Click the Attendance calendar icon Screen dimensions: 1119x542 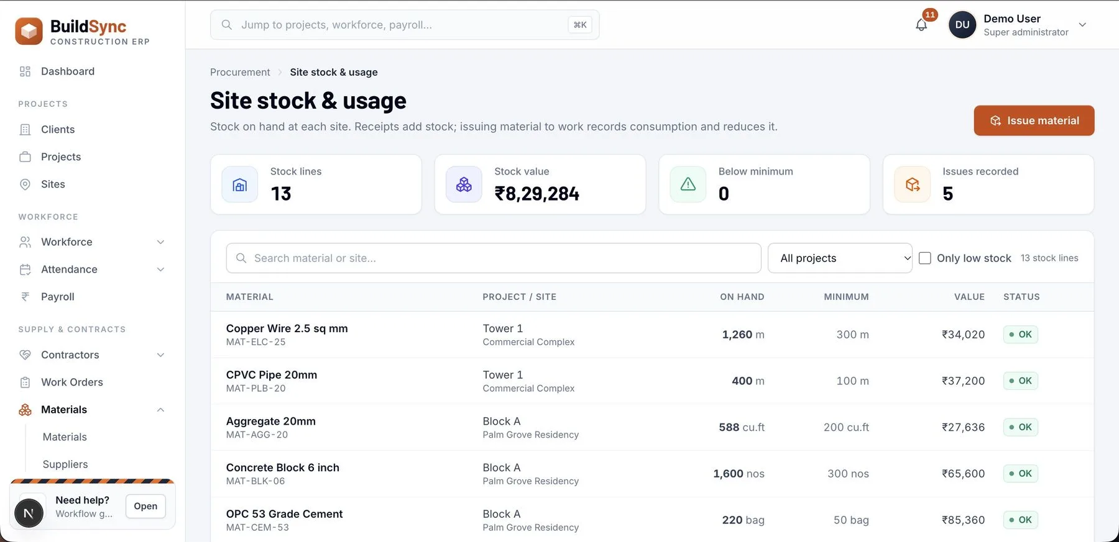coord(25,269)
